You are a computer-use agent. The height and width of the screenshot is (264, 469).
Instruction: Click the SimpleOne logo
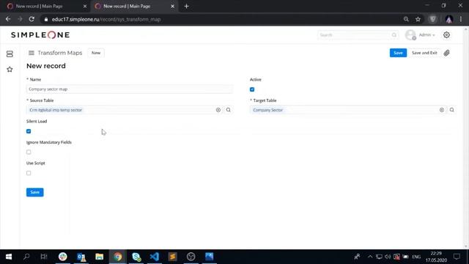(x=40, y=35)
